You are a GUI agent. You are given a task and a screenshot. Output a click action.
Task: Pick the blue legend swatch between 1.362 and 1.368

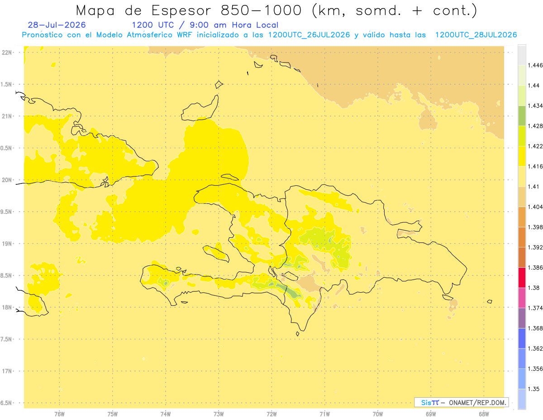point(522,338)
